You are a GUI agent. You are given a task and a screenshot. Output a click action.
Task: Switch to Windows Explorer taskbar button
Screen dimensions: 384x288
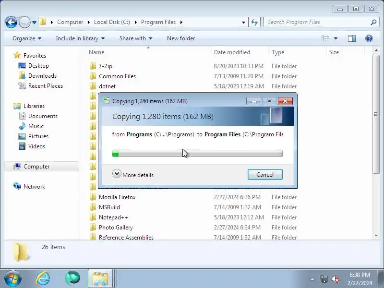tap(100, 279)
